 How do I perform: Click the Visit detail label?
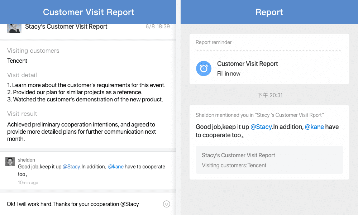(22, 75)
